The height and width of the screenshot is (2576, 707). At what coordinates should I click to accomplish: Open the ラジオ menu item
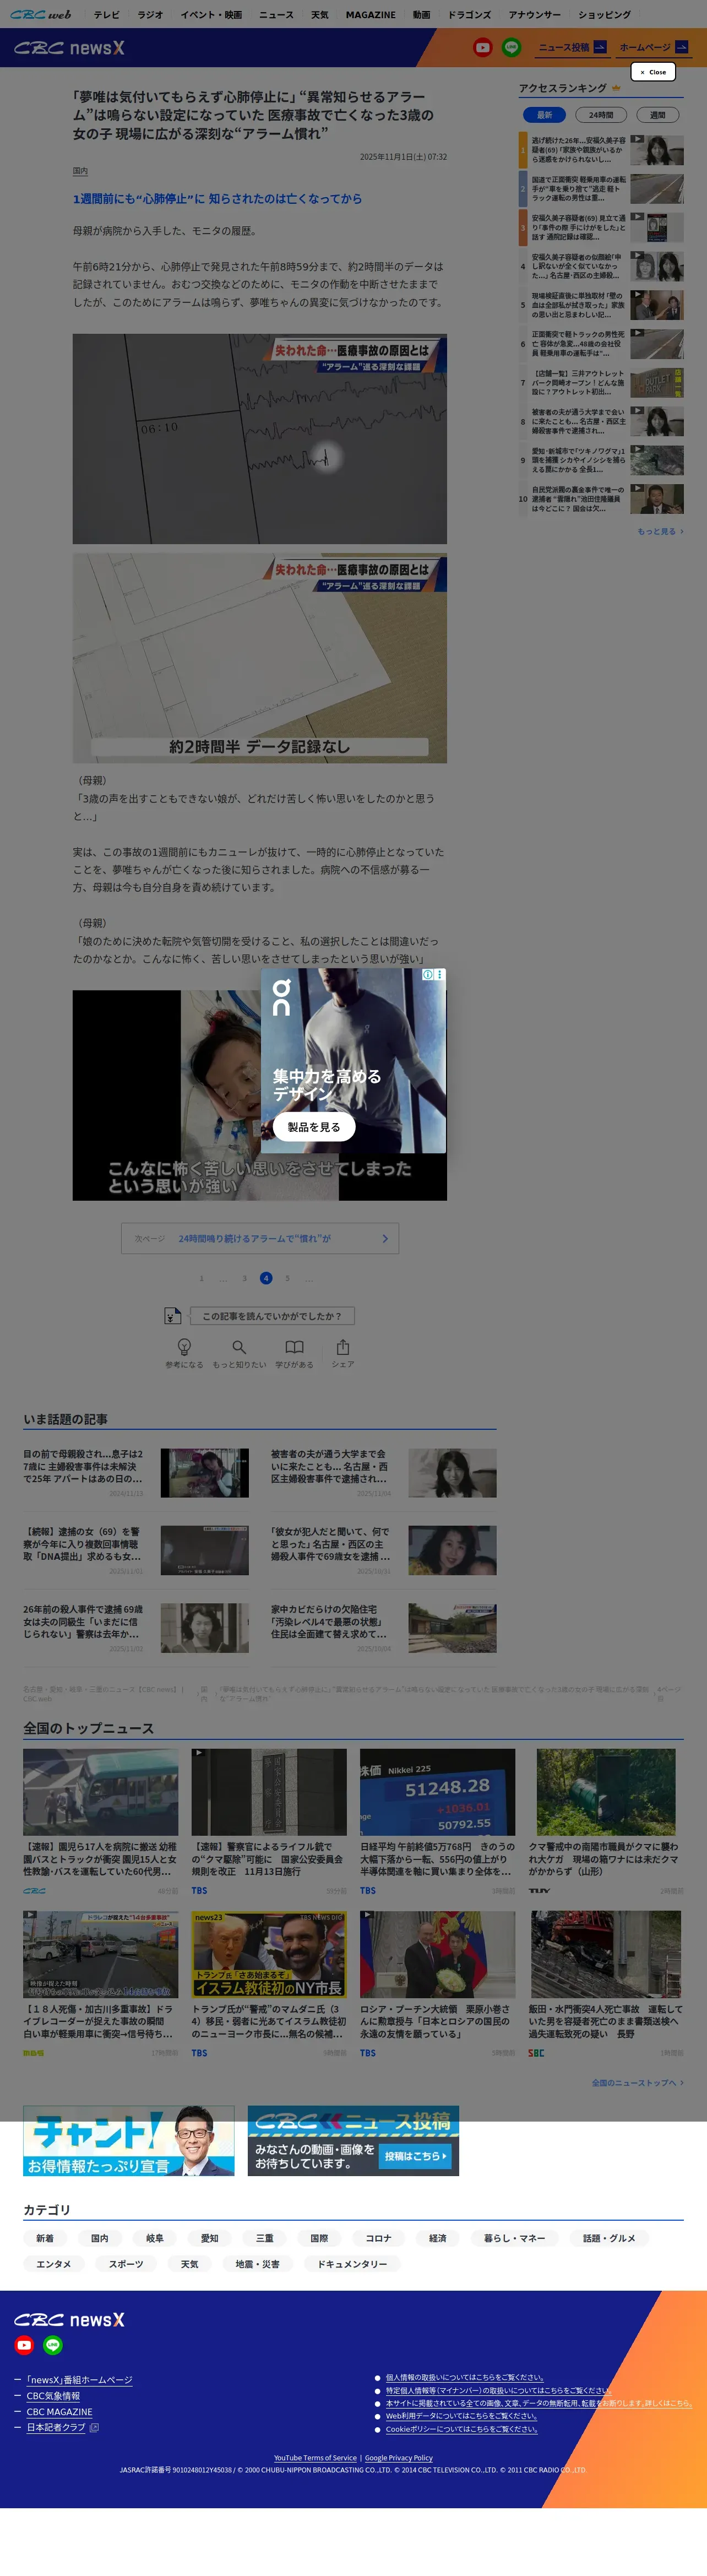(150, 15)
